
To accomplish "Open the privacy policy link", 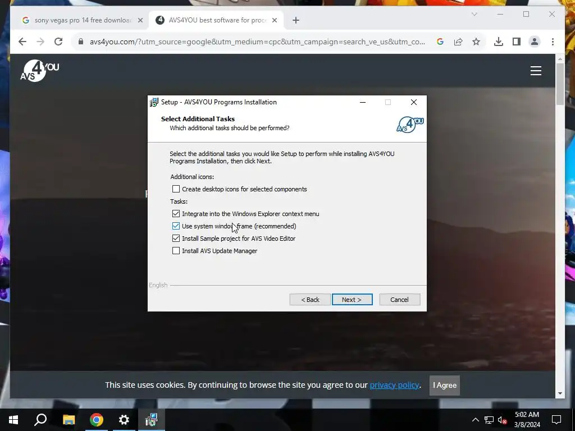I will (x=394, y=385).
